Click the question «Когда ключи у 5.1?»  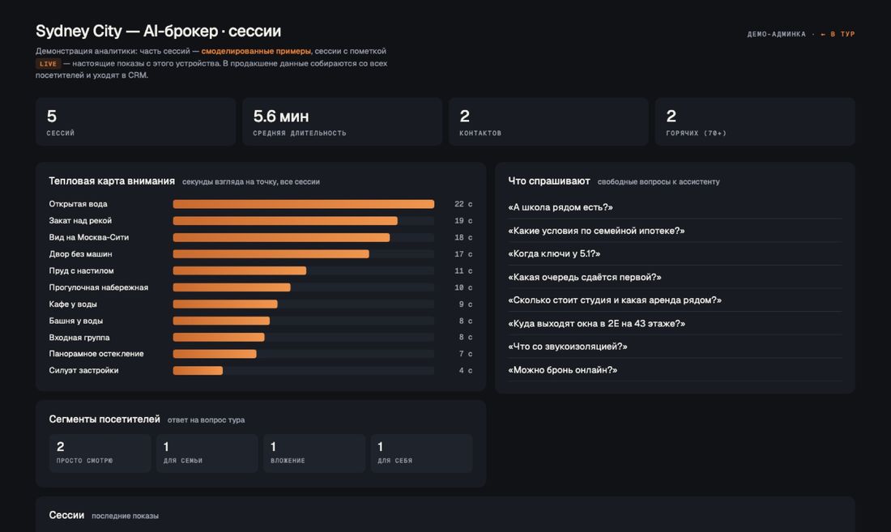click(554, 253)
